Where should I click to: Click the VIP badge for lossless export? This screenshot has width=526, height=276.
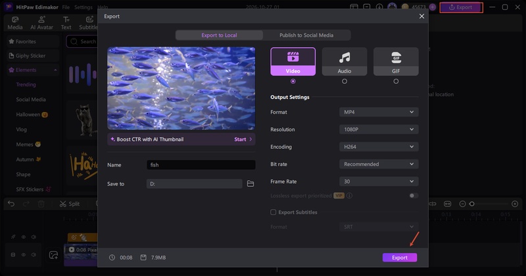click(339, 196)
